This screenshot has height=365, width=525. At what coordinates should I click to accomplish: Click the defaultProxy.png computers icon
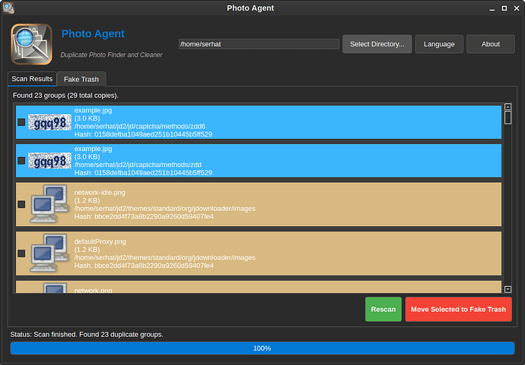(x=50, y=253)
